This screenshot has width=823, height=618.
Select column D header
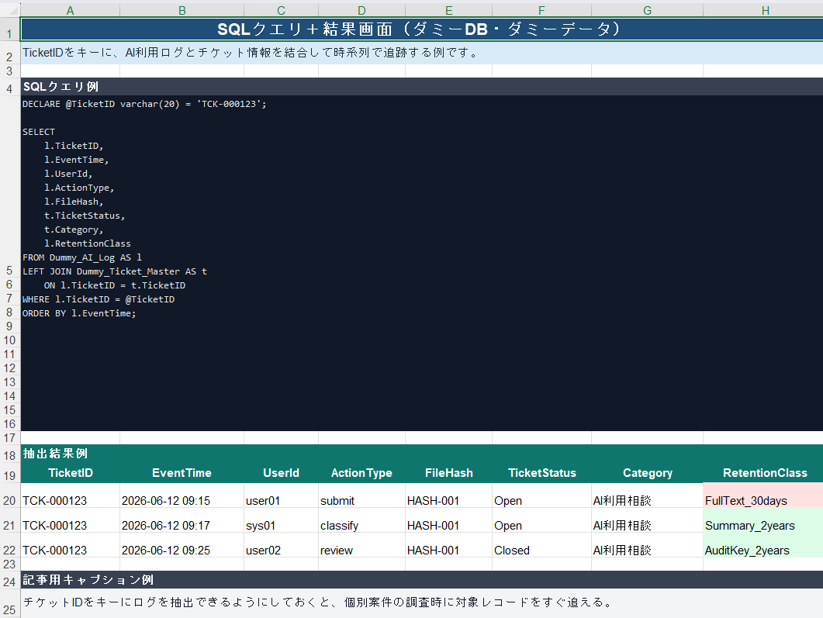(361, 10)
